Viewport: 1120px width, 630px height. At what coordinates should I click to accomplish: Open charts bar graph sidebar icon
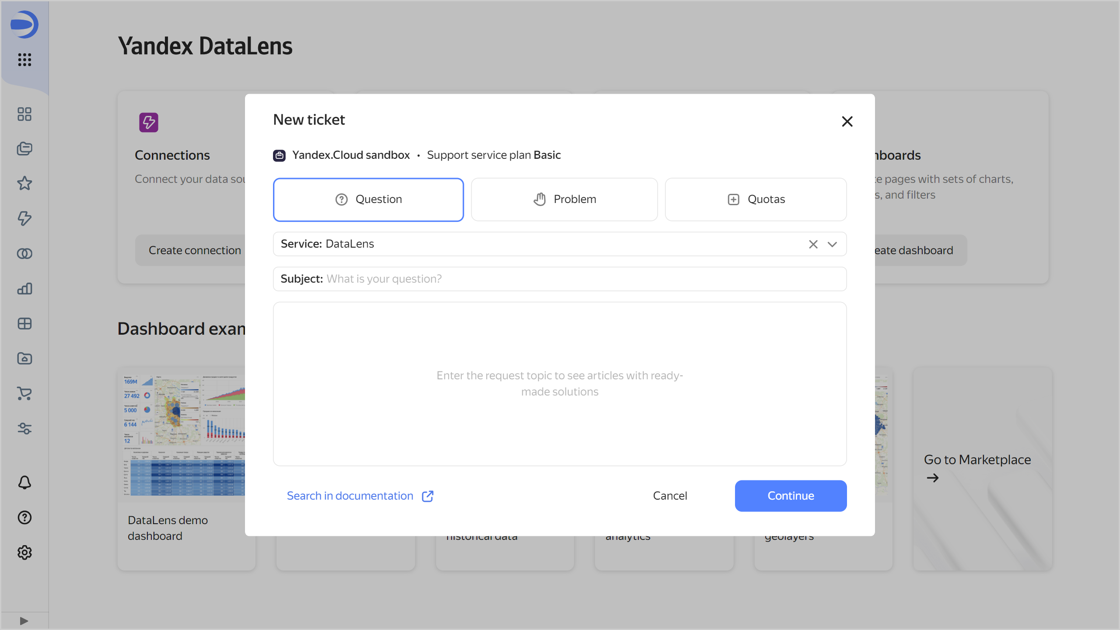(x=24, y=288)
